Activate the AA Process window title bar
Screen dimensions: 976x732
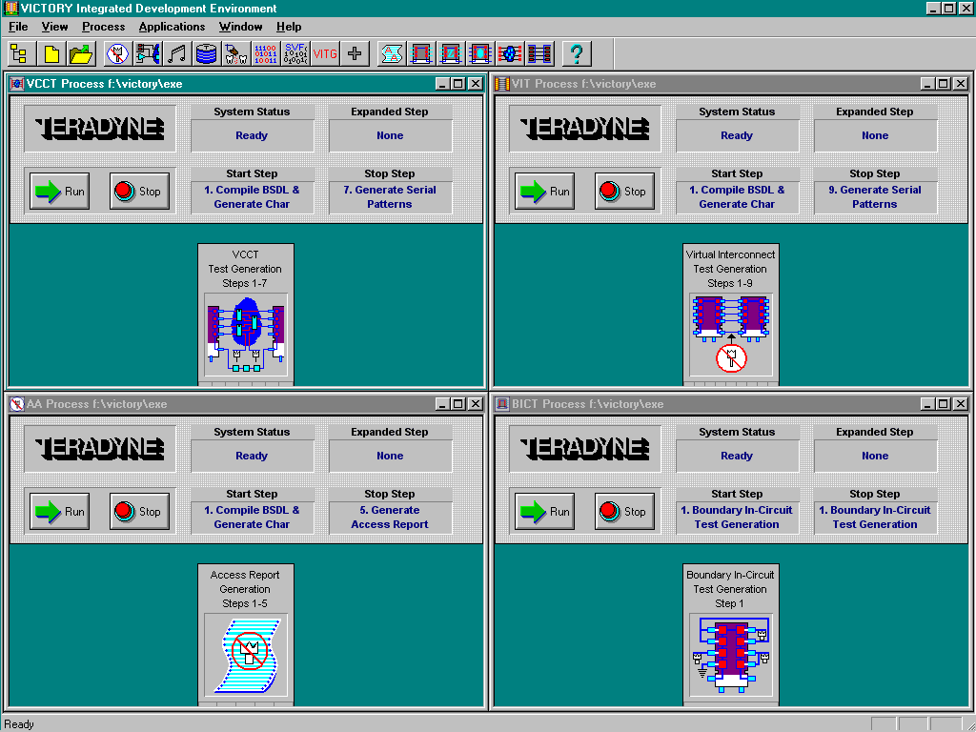pyautogui.click(x=246, y=404)
